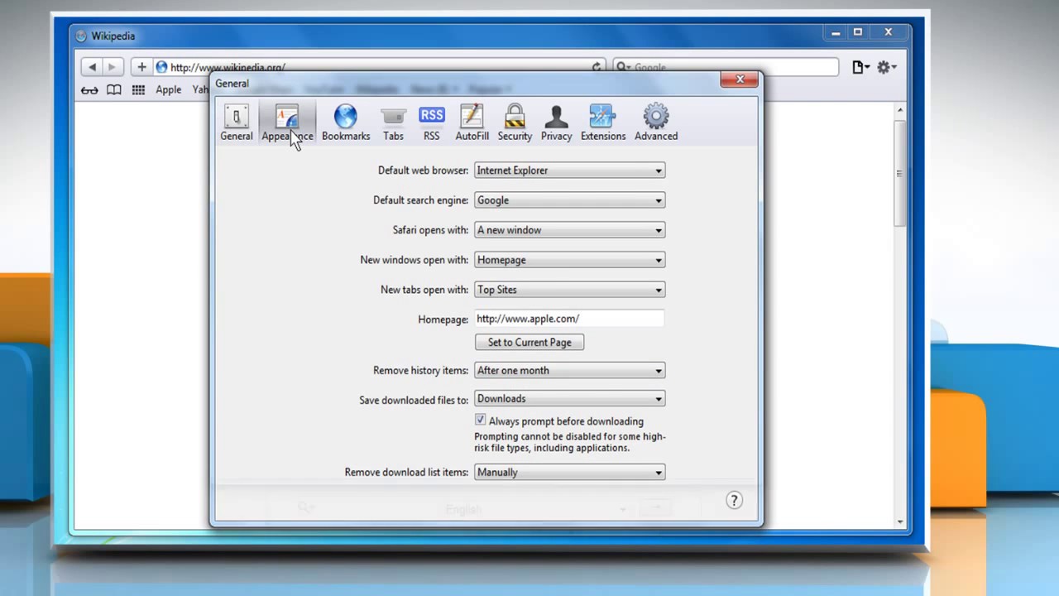
Task: Open the RSS preferences pane
Action: tap(431, 122)
